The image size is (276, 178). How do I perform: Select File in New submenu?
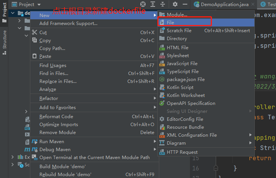(x=206, y=22)
